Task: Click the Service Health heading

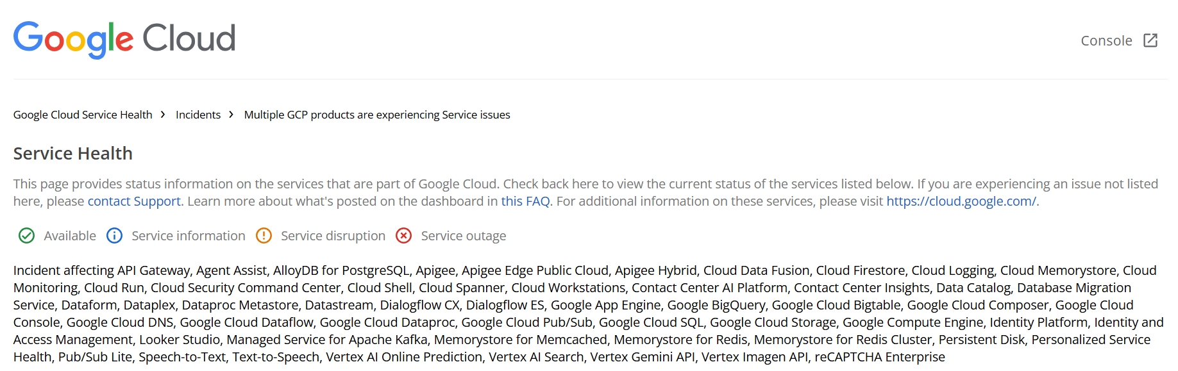Action: point(73,154)
